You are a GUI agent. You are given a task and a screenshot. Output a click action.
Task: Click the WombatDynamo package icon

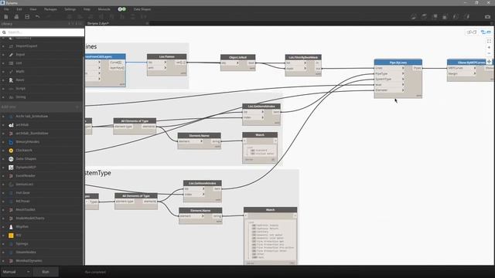pyautogui.click(x=11, y=261)
